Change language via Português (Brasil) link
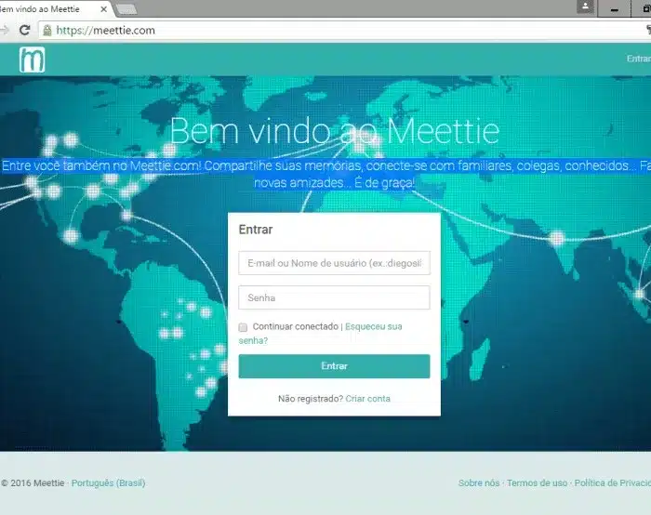 point(108,483)
